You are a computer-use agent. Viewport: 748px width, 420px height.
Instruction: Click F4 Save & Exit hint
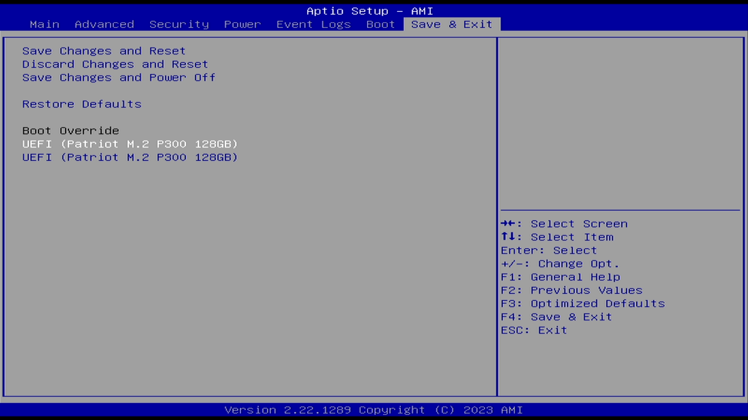[556, 317]
